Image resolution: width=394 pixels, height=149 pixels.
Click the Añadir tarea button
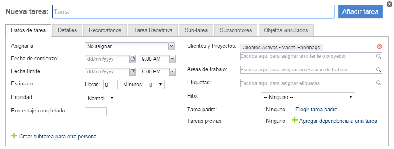pos(360,11)
